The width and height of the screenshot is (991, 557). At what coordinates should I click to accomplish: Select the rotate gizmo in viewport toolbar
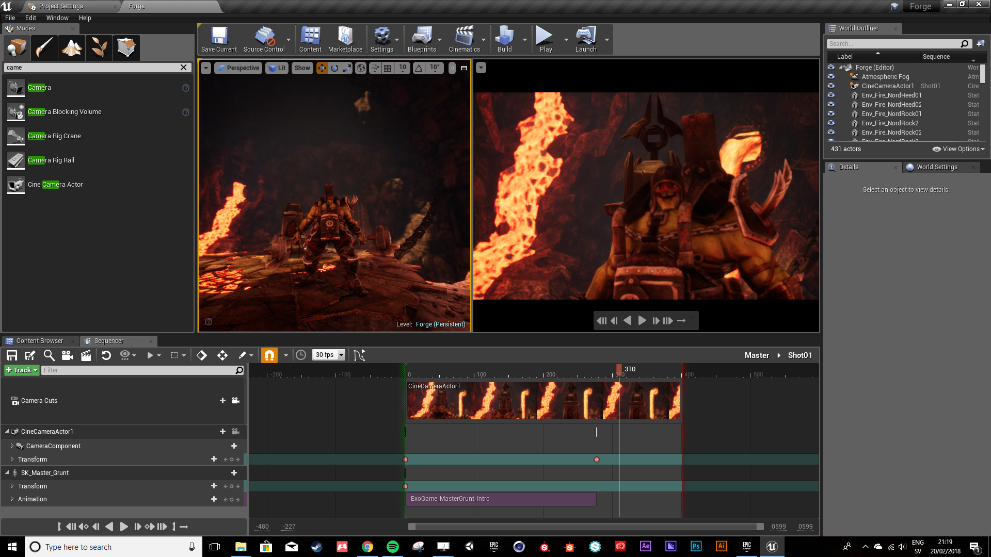pyautogui.click(x=334, y=68)
